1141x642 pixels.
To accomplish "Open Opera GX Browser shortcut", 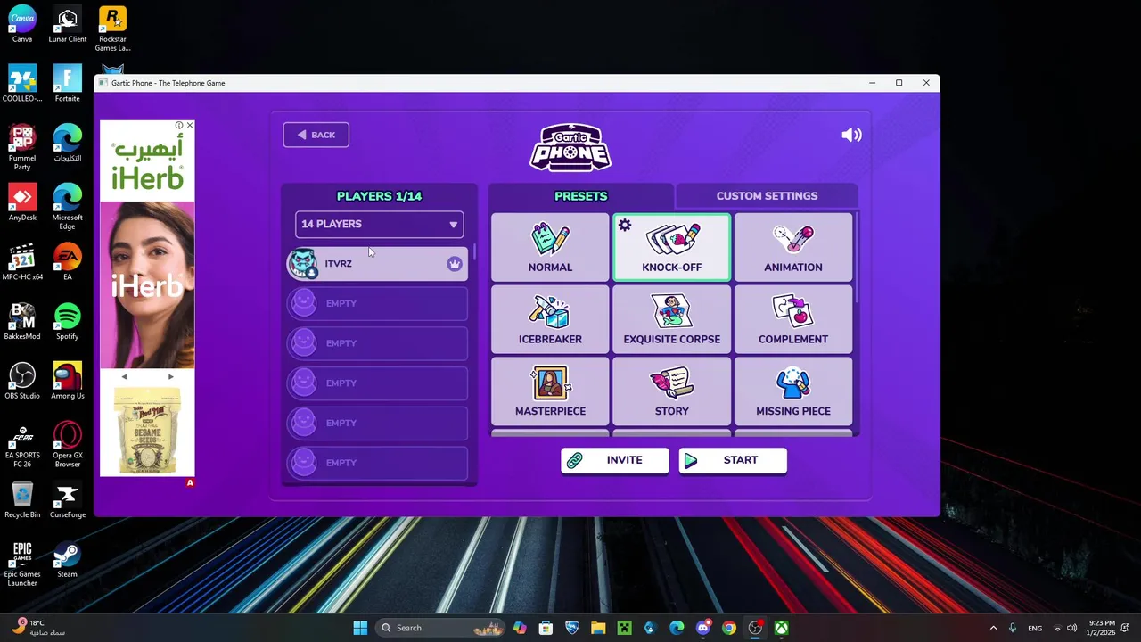I will pyautogui.click(x=67, y=444).
